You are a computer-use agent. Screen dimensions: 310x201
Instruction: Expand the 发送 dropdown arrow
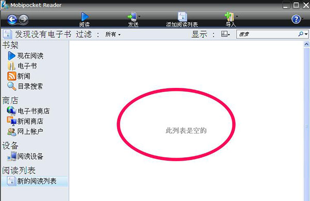coord(139,17)
